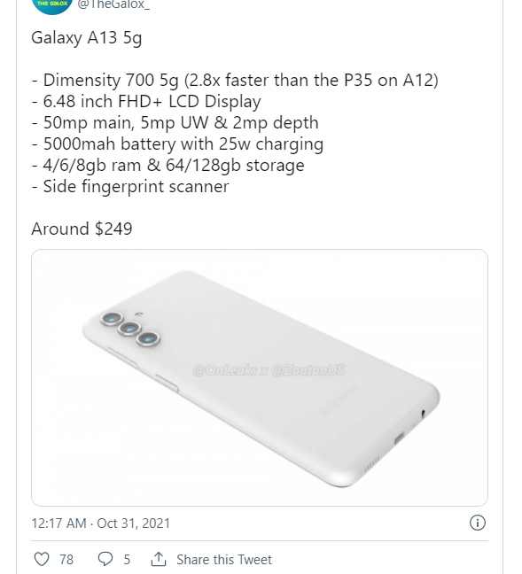This screenshot has height=574, width=522.
Task: Click the triple camera lenses in the photo
Action: click(130, 329)
